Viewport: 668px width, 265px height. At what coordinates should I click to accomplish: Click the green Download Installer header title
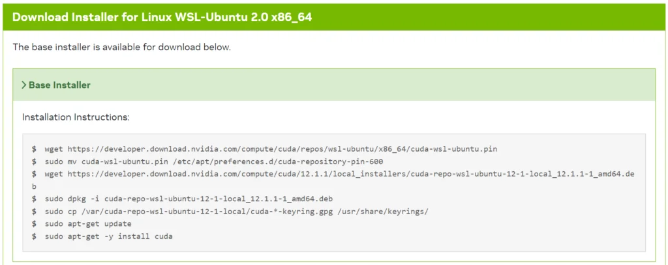[x=162, y=17]
